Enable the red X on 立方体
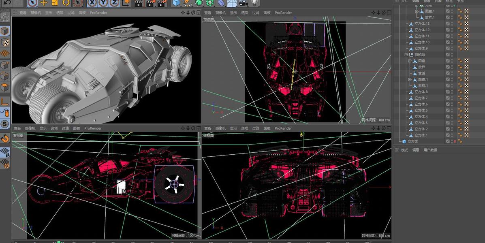Viewport: 485px width, 243px height. 455,141
